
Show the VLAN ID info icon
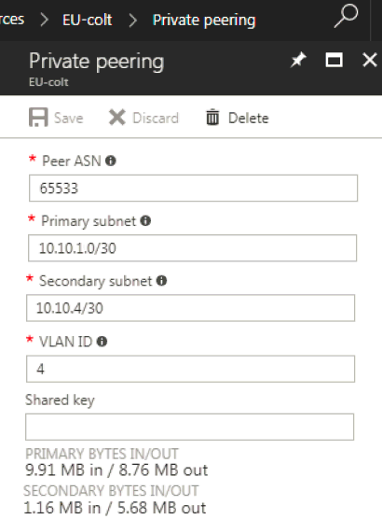pyautogui.click(x=102, y=342)
